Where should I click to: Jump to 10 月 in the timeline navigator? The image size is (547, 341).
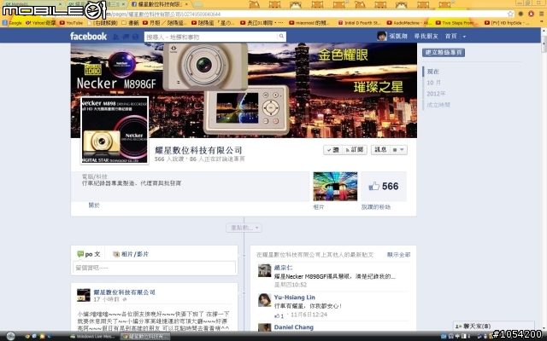(433, 83)
